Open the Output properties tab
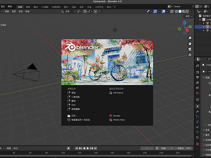211x158 pixels. (x=198, y=77)
